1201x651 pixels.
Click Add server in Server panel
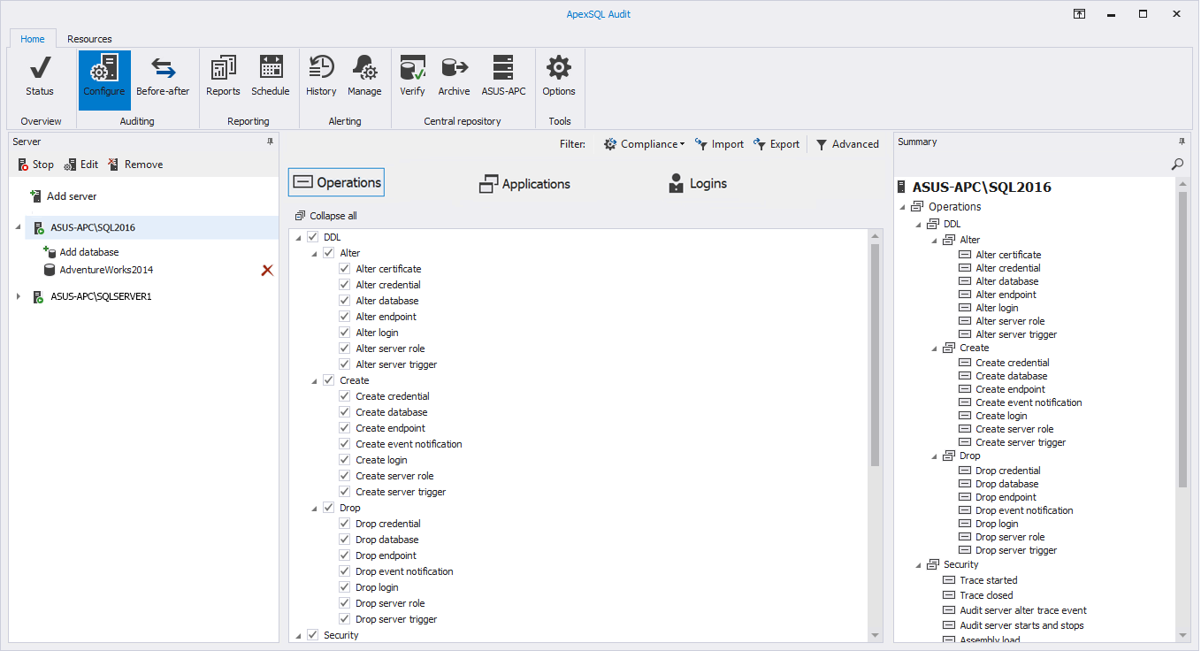point(64,196)
